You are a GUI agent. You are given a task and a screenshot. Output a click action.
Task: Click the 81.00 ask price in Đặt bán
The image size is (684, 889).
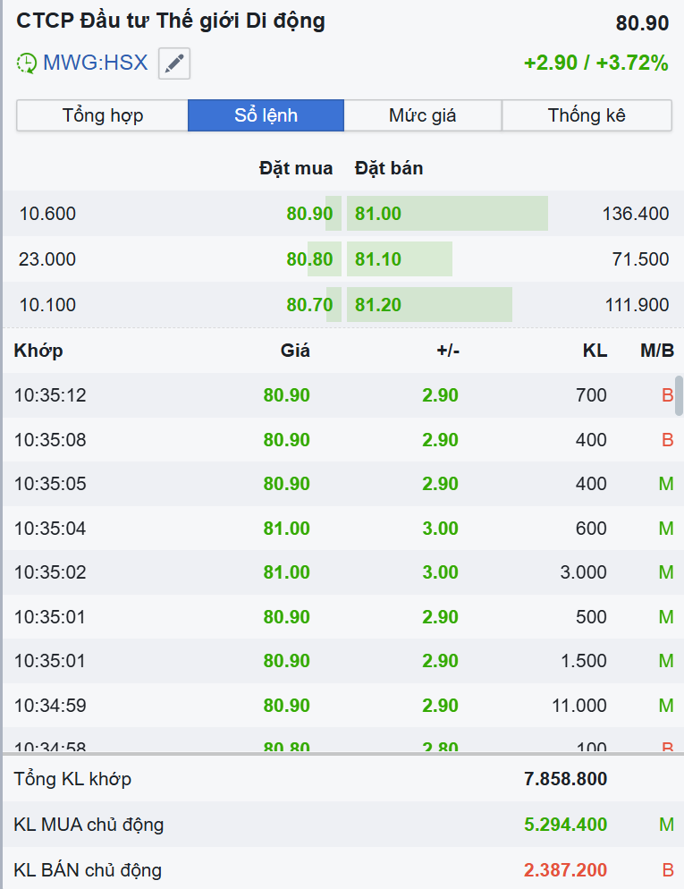[x=378, y=214]
